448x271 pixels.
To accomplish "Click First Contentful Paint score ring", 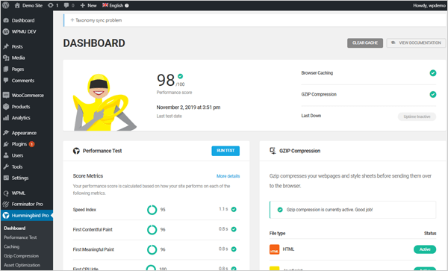I will [152, 230].
